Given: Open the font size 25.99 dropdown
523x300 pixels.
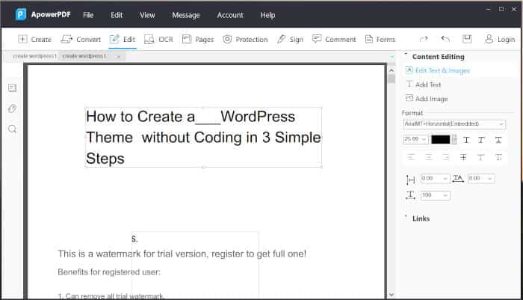Looking at the screenshot, I should 415,140.
